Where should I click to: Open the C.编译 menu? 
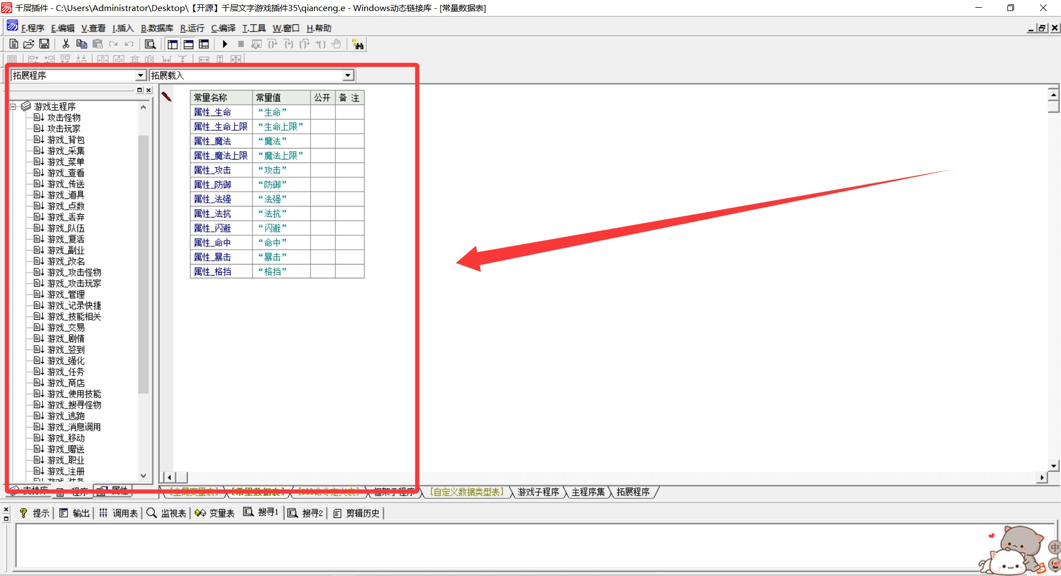[x=223, y=28]
